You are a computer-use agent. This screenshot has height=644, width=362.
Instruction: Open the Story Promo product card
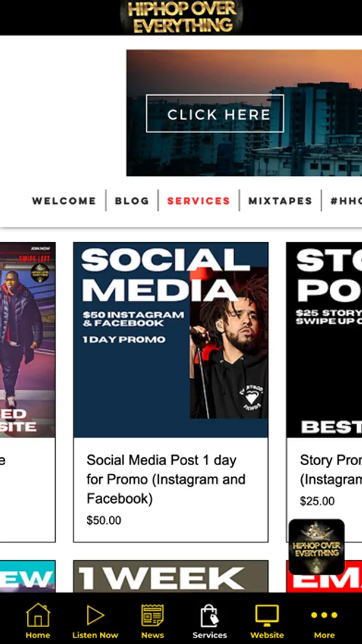pos(324,392)
